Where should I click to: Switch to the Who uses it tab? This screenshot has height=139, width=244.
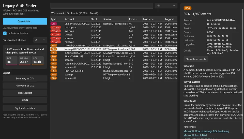click(x=60, y=13)
